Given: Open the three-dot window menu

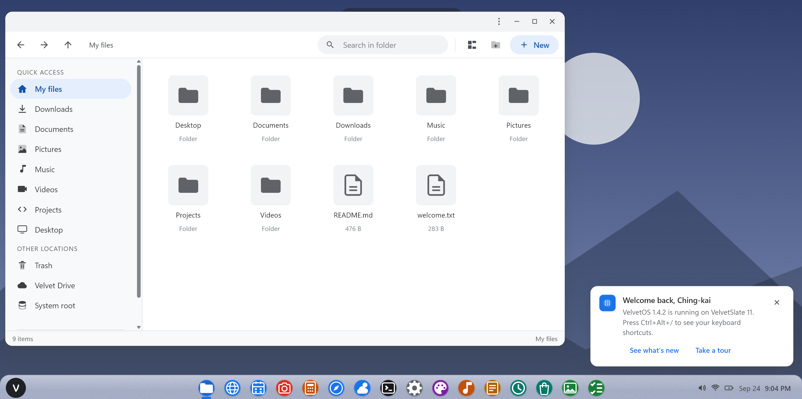Looking at the screenshot, I should [499, 21].
